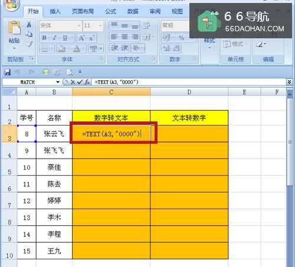Click the Save floppy disk icon
Viewport: 295px width, 267px height.
8,72
